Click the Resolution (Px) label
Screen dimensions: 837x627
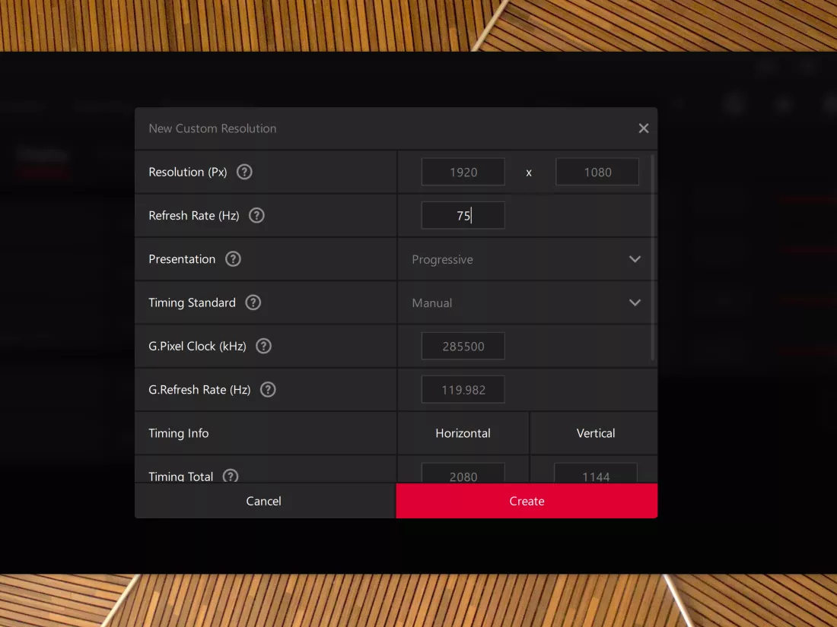188,173
